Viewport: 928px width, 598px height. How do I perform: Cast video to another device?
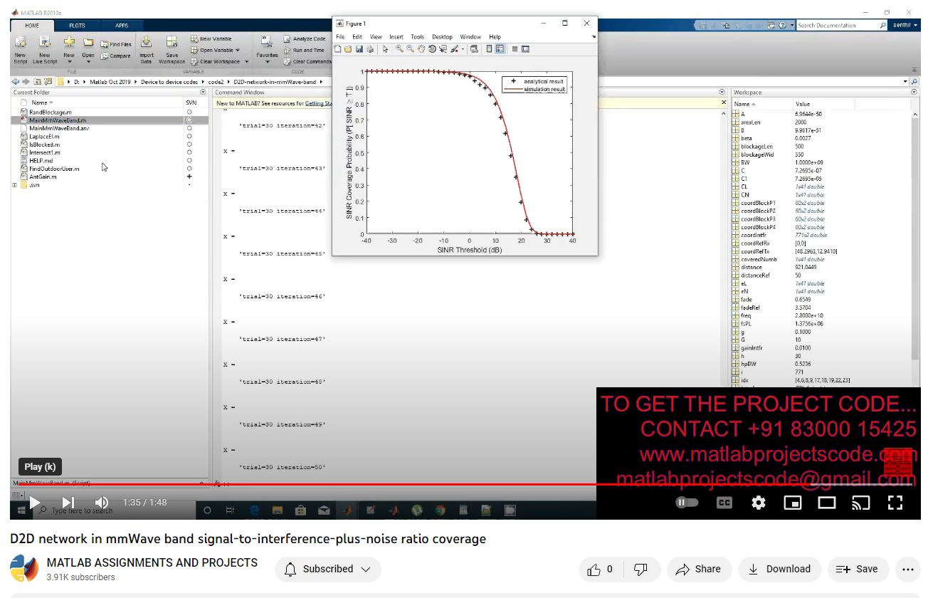(860, 503)
